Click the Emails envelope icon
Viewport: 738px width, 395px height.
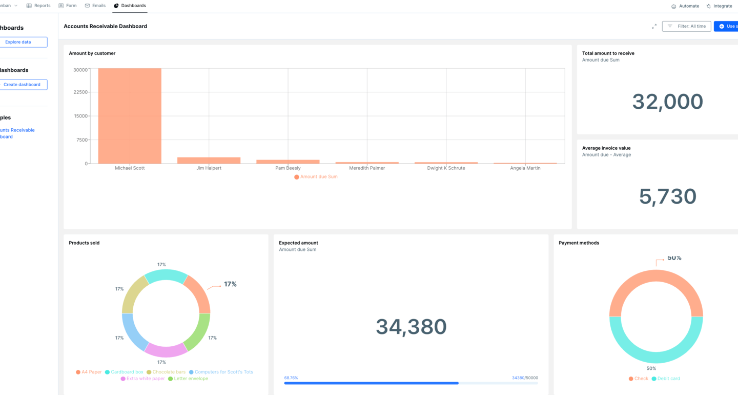point(87,6)
